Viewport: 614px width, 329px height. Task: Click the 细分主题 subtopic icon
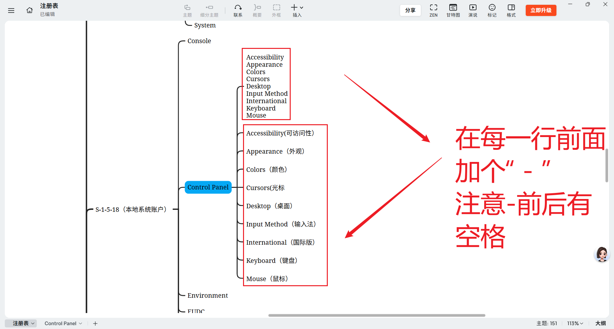tap(209, 10)
